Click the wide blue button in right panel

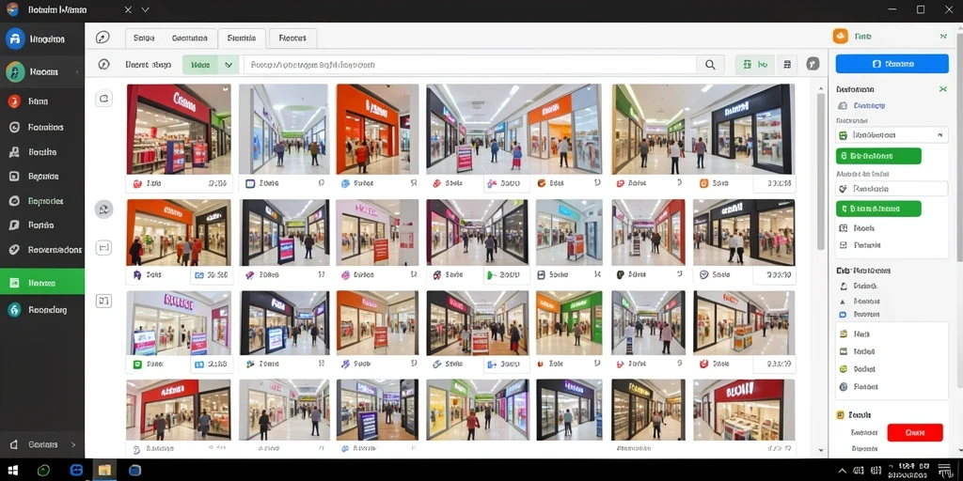click(892, 64)
